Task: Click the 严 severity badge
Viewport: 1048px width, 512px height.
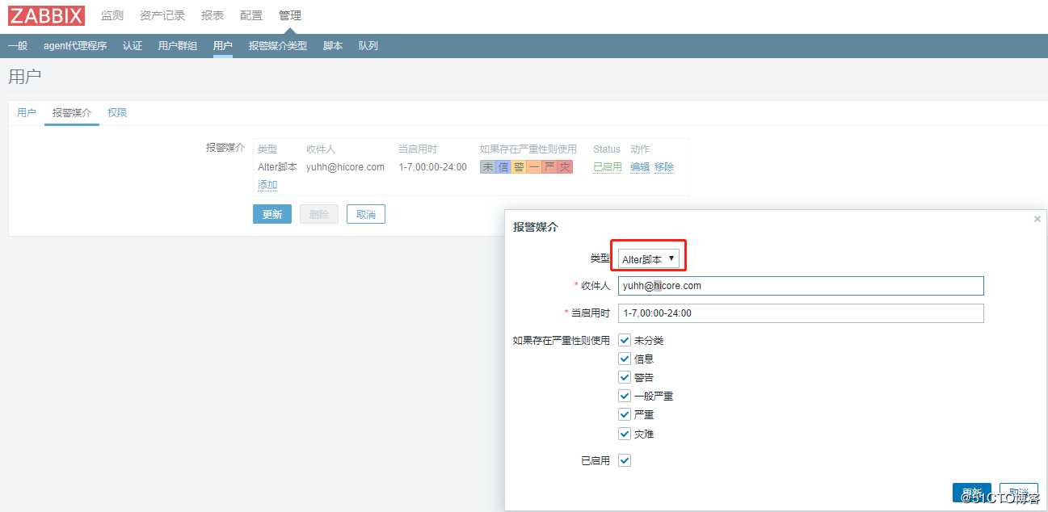Action: point(549,167)
